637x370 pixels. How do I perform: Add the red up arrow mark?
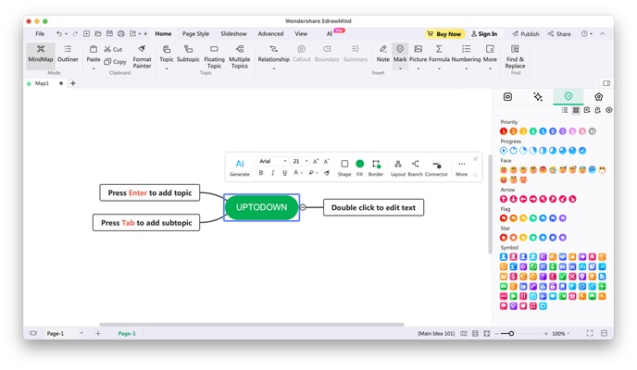504,199
